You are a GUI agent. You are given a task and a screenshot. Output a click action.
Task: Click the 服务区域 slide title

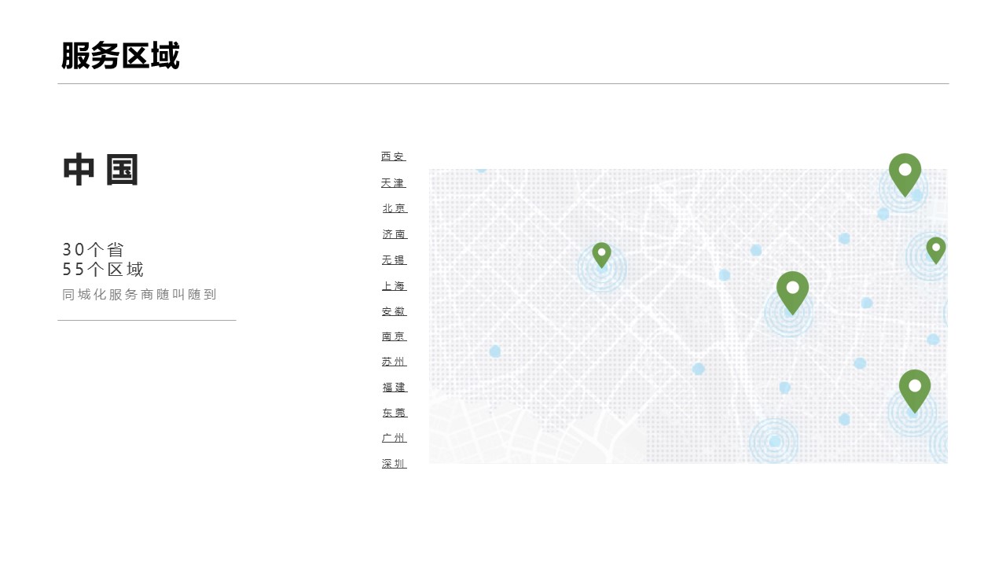[x=120, y=56]
